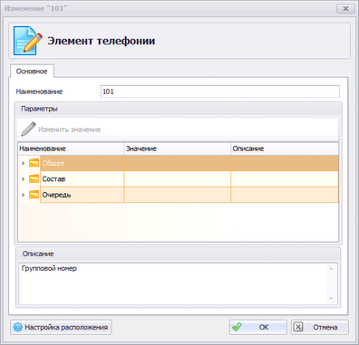Click the Описание scrollbar down arrow

coord(331,299)
